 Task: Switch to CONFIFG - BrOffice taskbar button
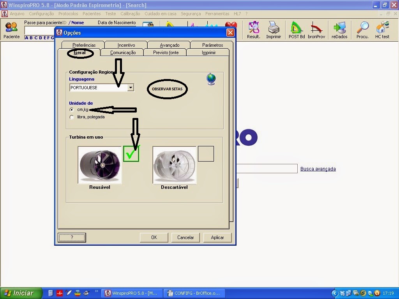(194, 293)
